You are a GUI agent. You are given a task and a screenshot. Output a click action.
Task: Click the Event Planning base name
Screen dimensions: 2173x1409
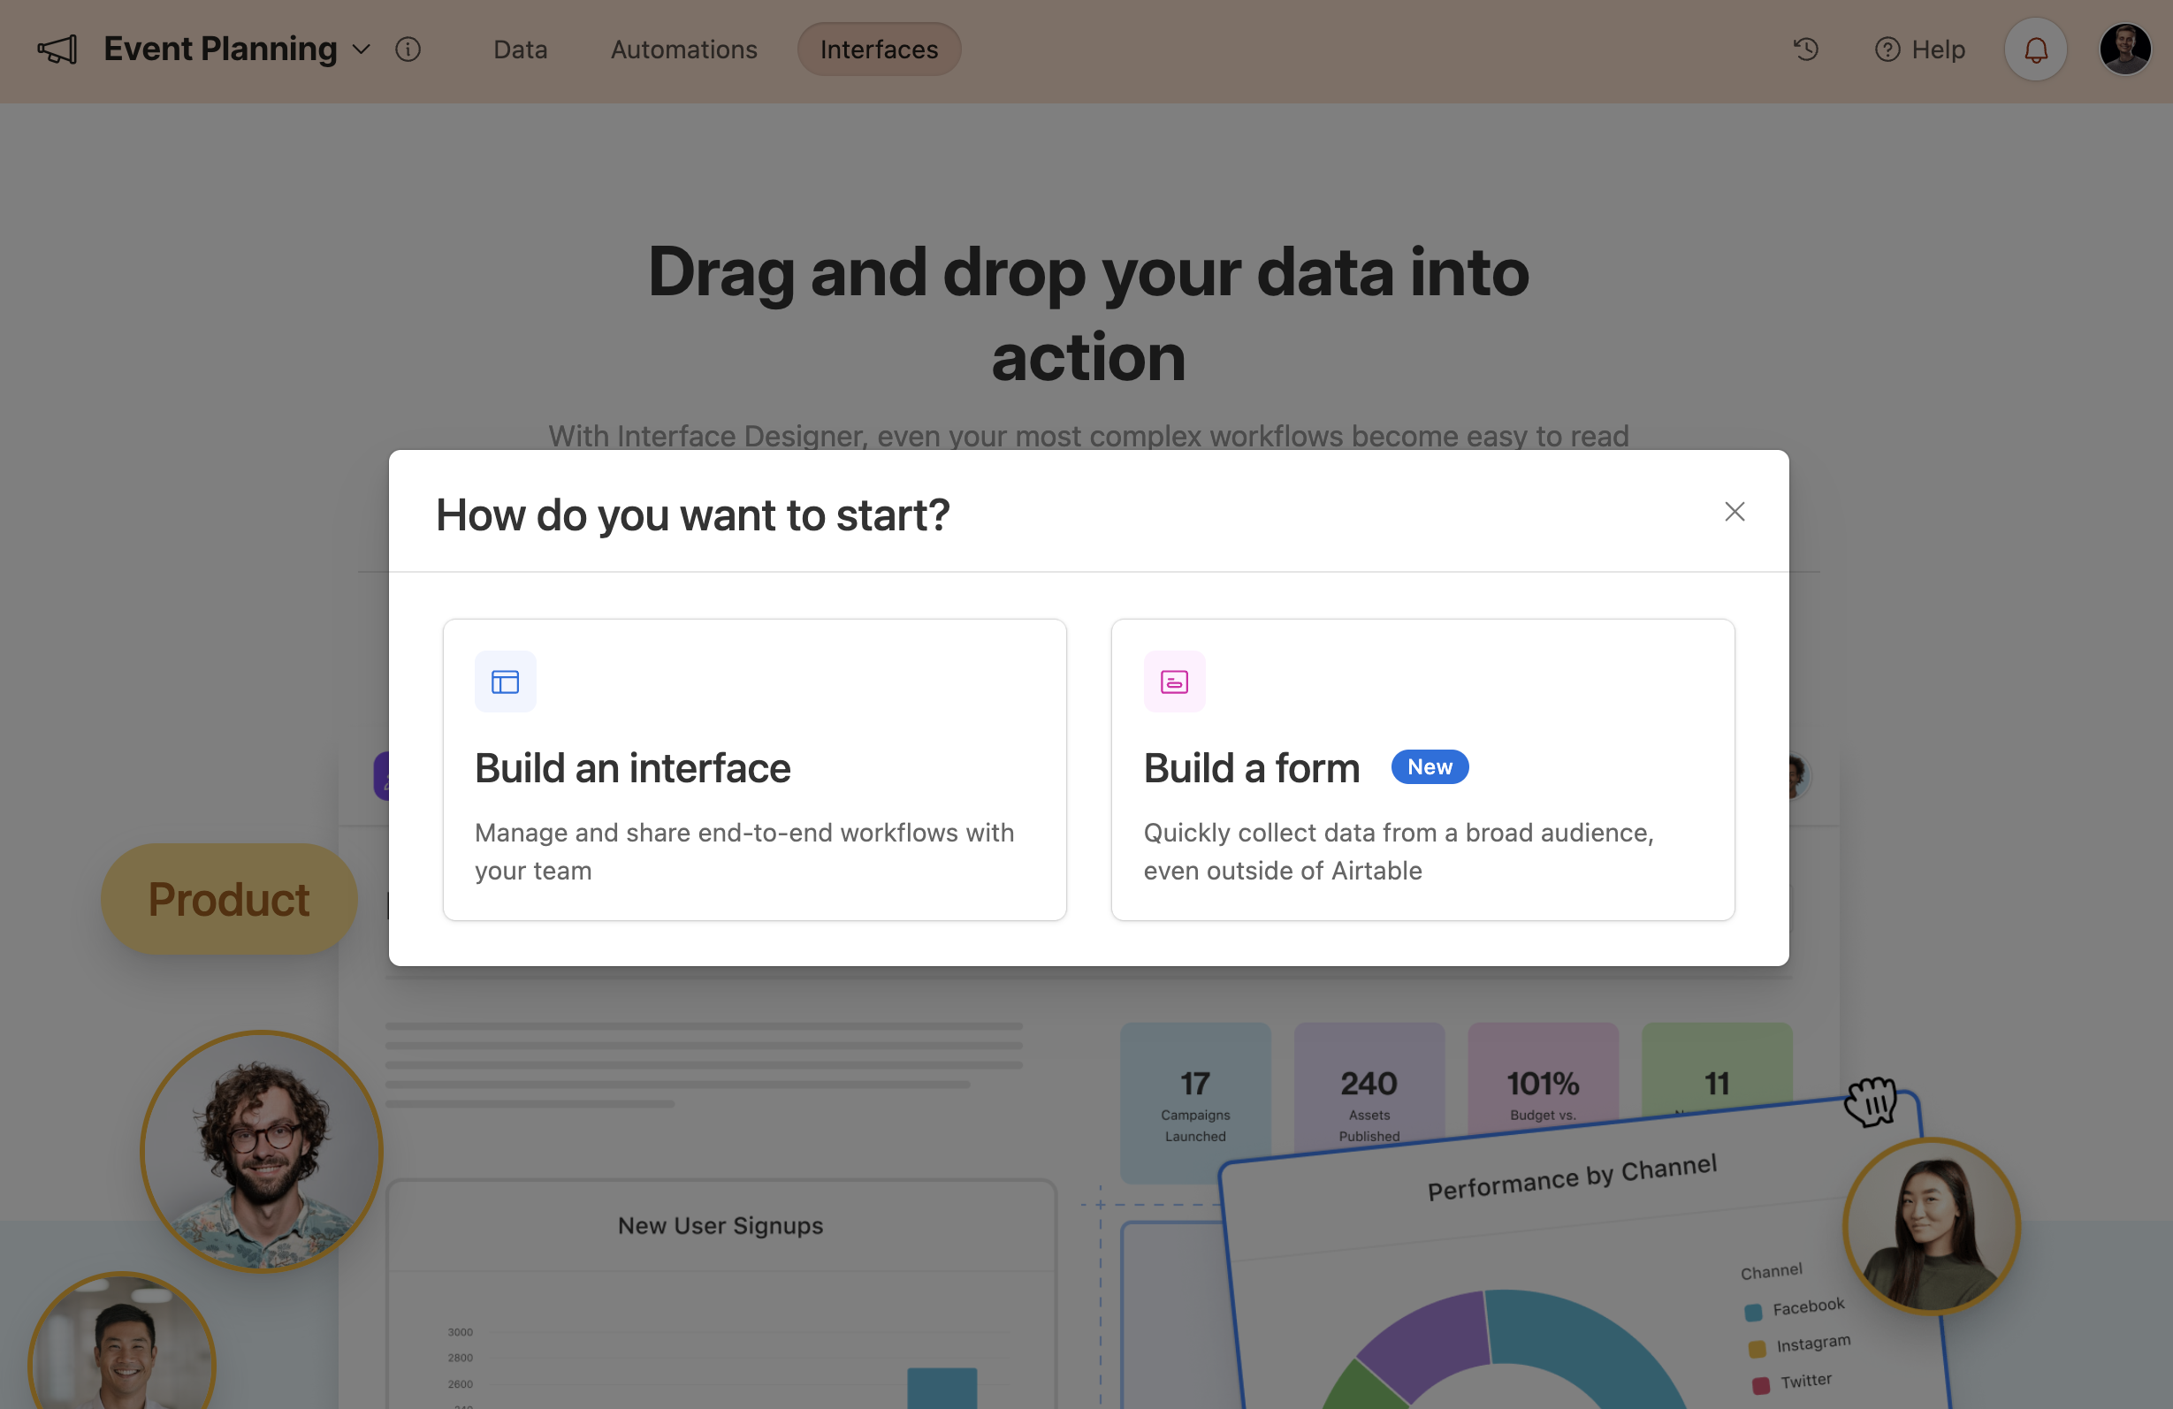tap(220, 50)
